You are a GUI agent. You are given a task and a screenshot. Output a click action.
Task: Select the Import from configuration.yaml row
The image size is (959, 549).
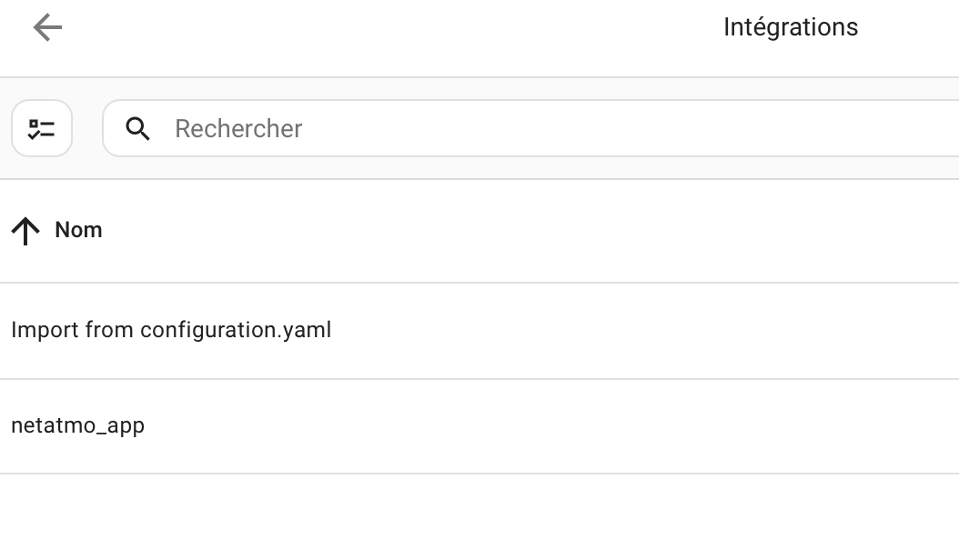(455, 330)
